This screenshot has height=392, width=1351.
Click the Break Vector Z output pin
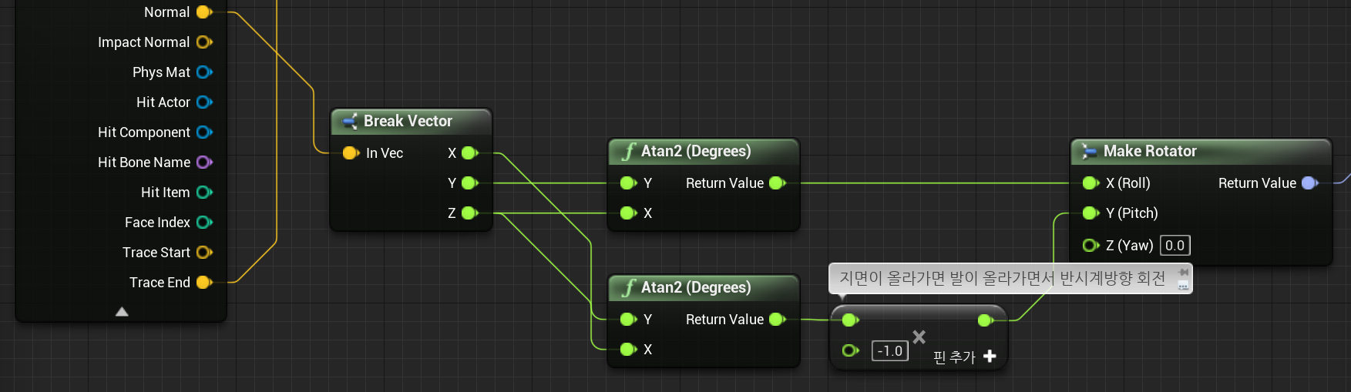[470, 213]
